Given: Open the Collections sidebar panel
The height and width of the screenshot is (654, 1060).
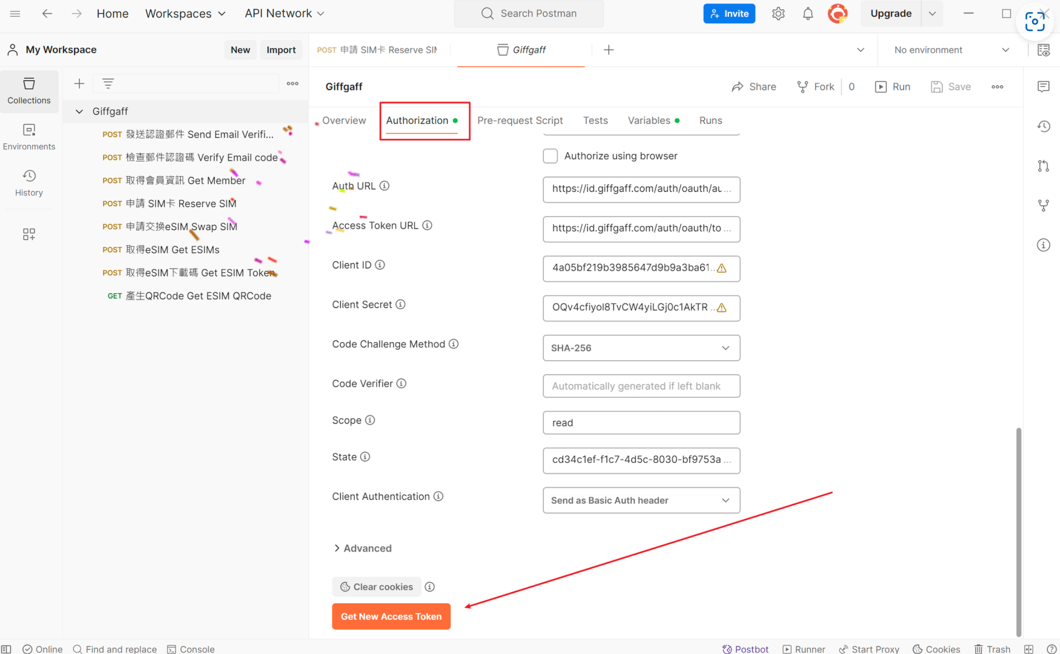Looking at the screenshot, I should 29,91.
